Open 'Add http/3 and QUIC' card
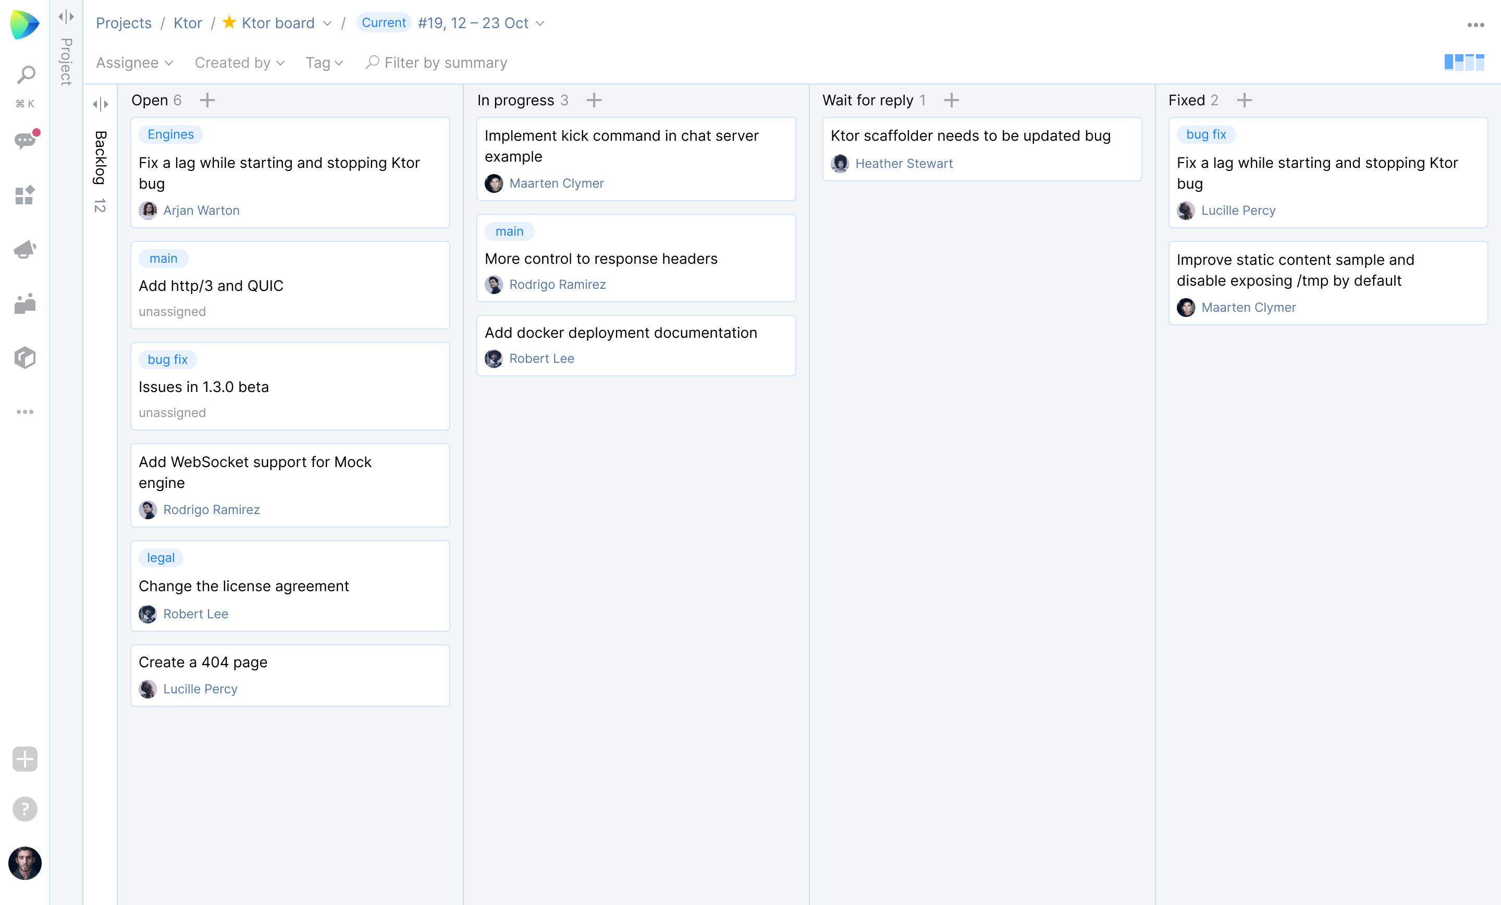1501x905 pixels. (290, 285)
